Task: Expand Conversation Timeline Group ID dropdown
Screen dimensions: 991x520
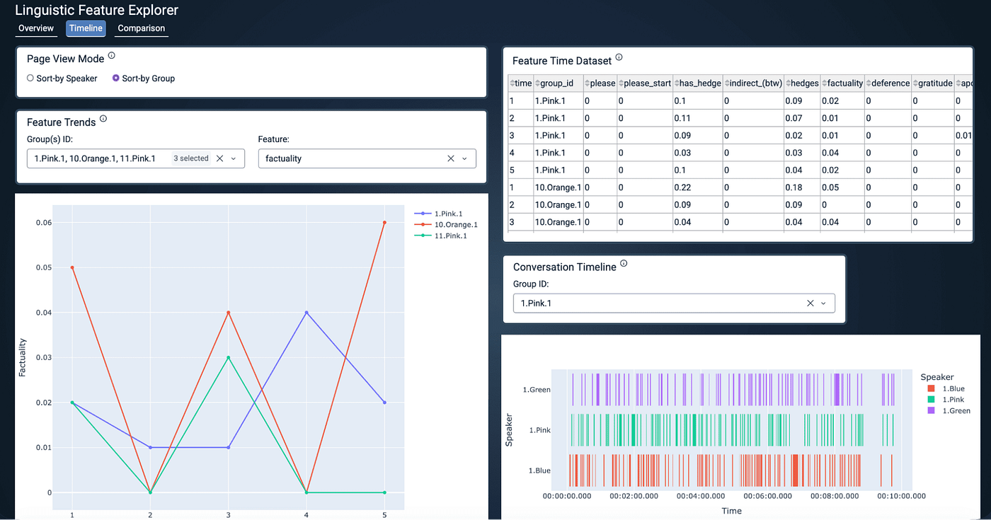Action: pos(823,304)
